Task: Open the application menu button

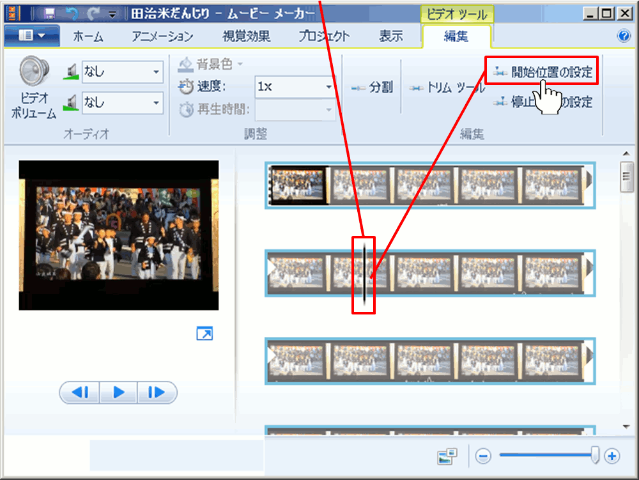Action: pyautogui.click(x=32, y=36)
